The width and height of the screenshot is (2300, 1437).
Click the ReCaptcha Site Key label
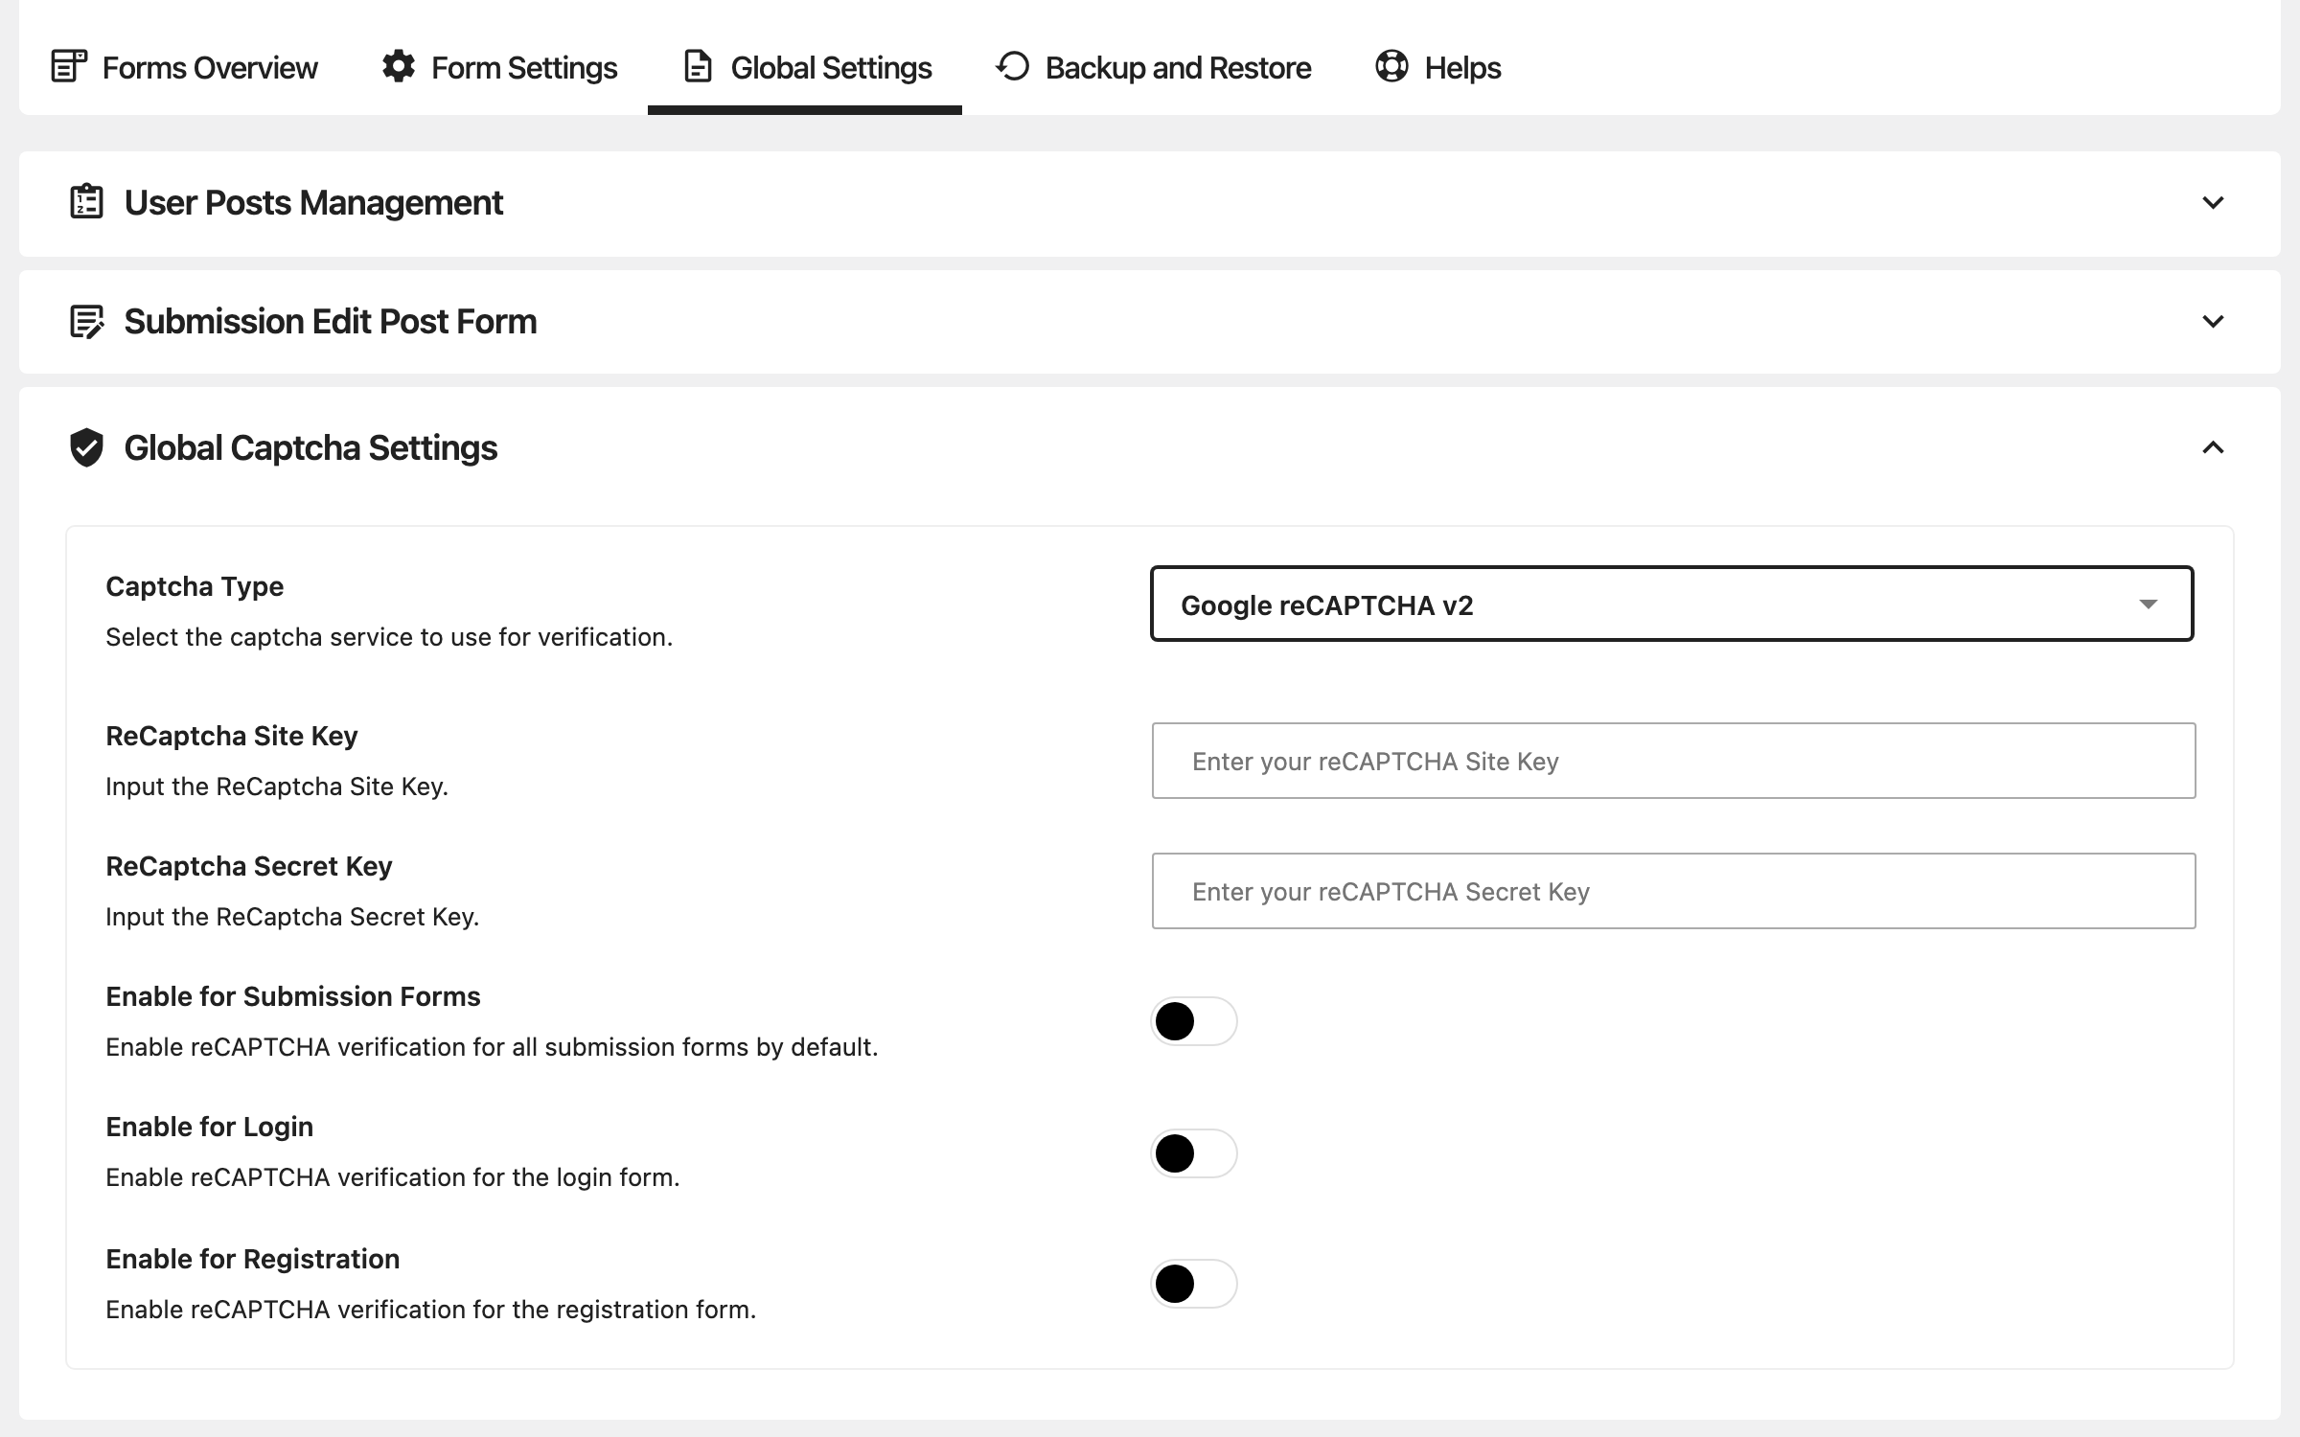coord(232,736)
